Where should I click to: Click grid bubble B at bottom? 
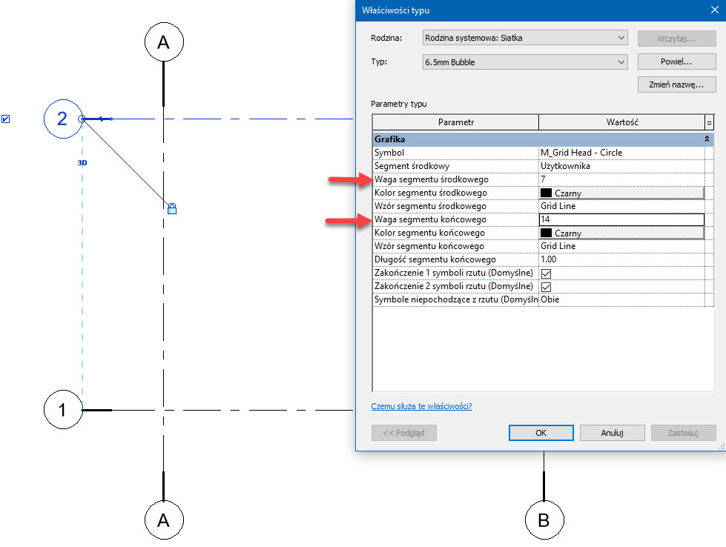544,520
